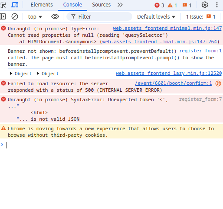Click the TypeError error icon
This screenshot has height=209, width=223.
tap(3, 28)
